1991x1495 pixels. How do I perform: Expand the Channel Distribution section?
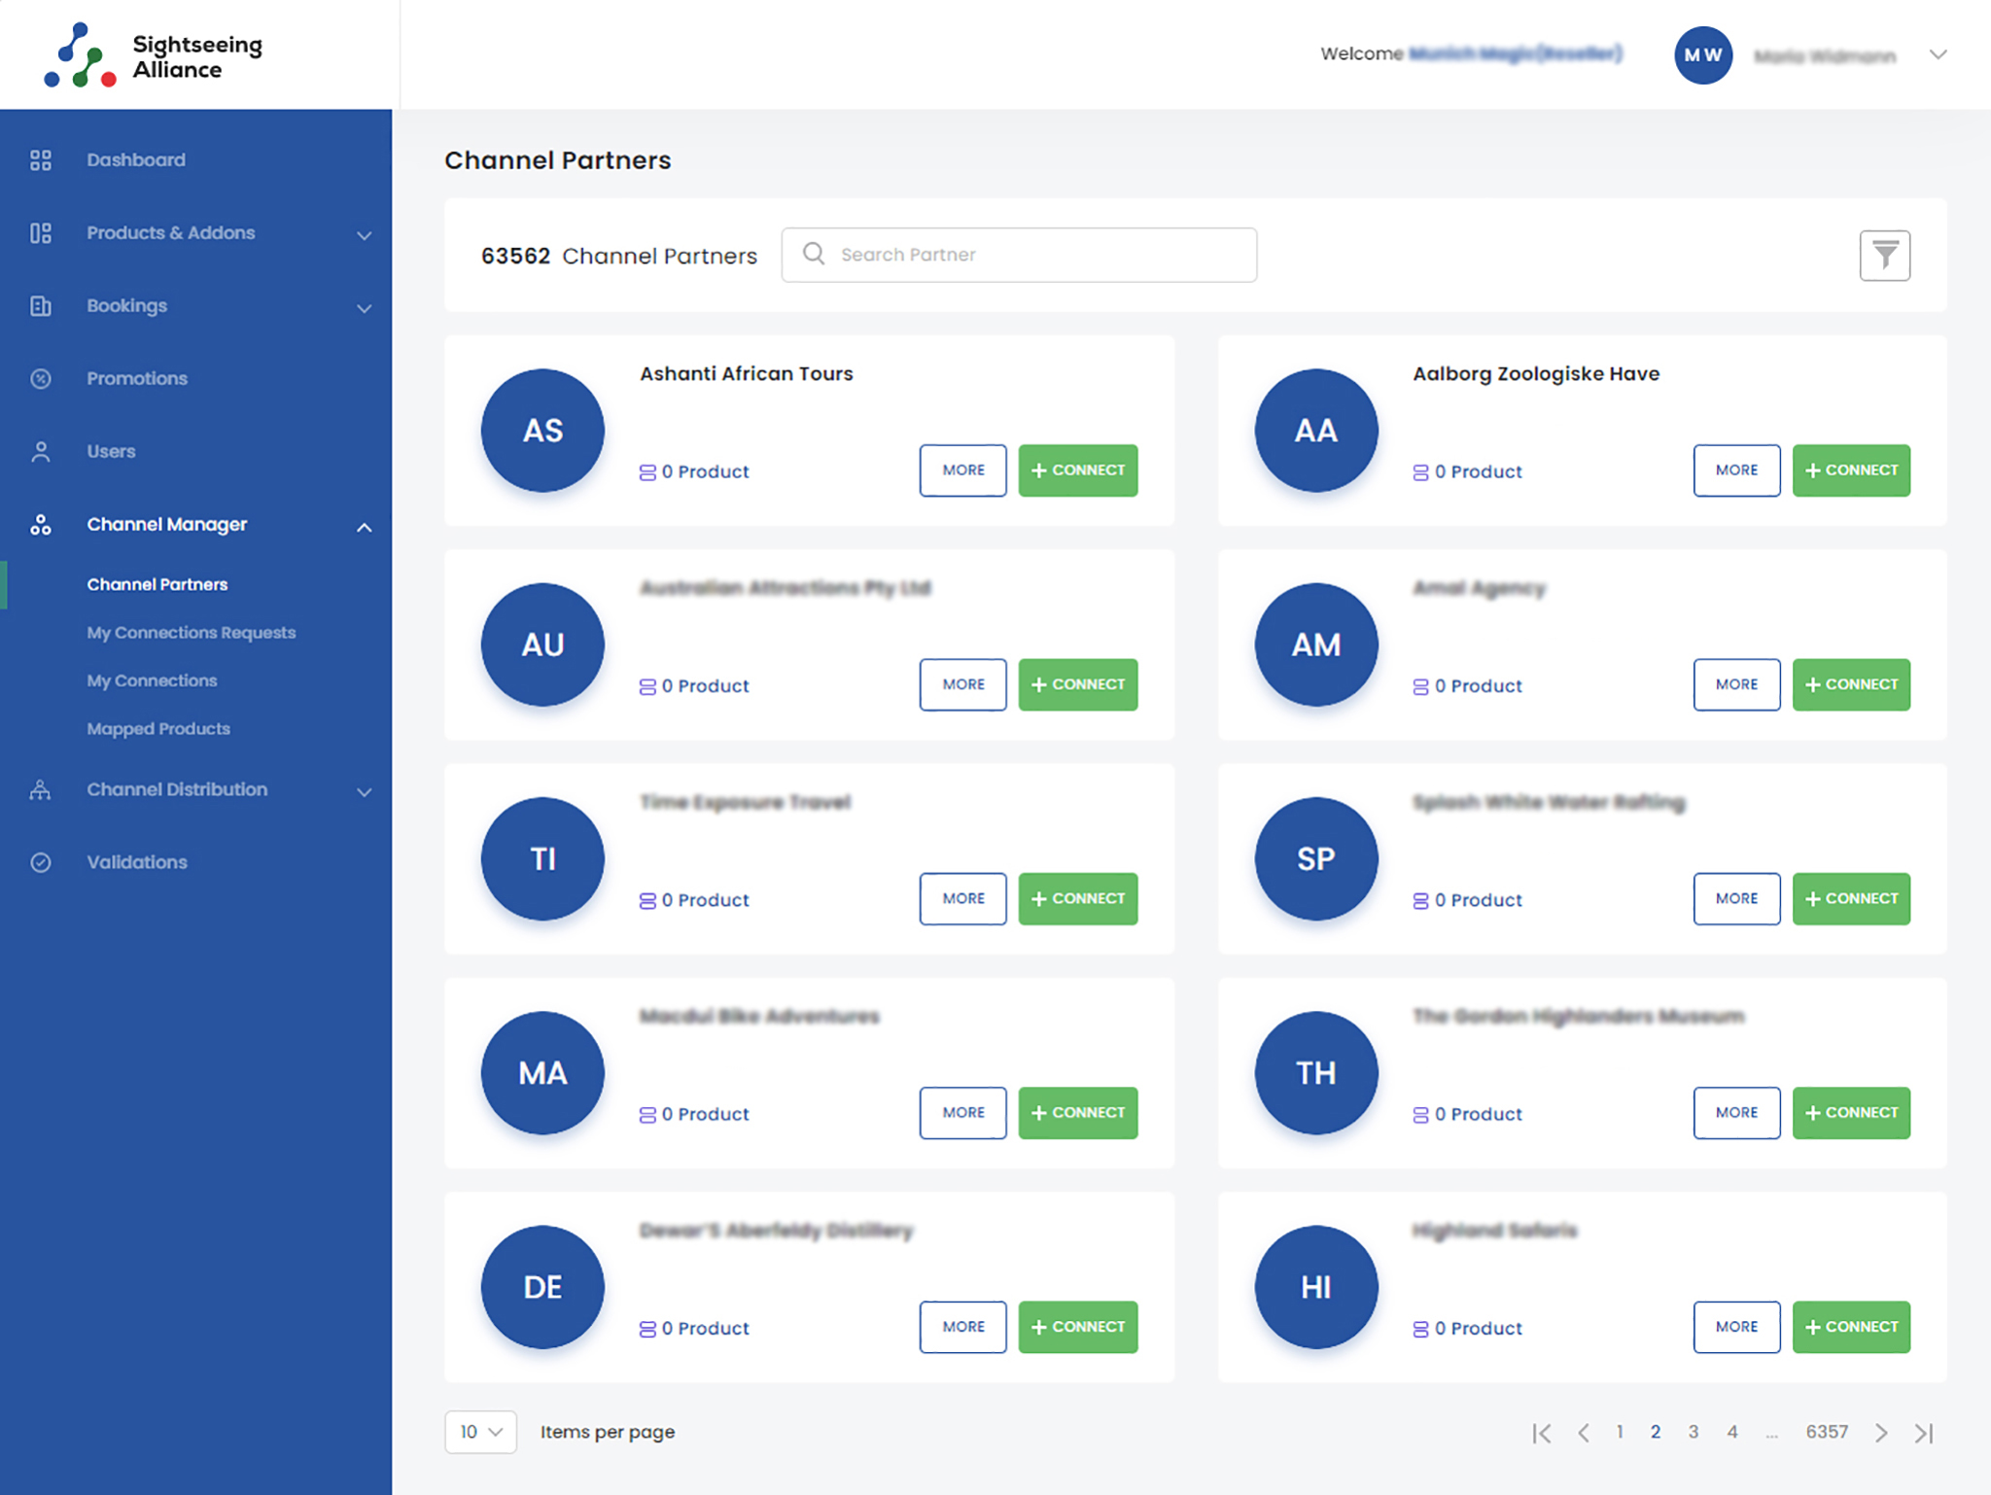(365, 791)
